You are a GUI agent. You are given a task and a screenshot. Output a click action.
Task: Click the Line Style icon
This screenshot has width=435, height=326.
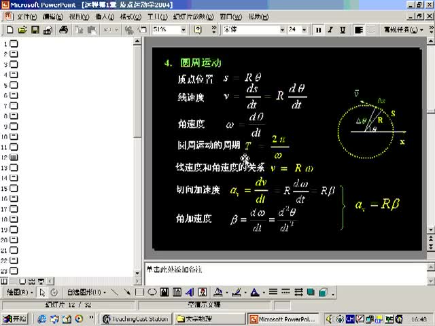(x=273, y=292)
